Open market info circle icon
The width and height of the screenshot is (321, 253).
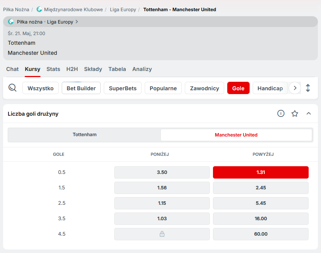281,113
